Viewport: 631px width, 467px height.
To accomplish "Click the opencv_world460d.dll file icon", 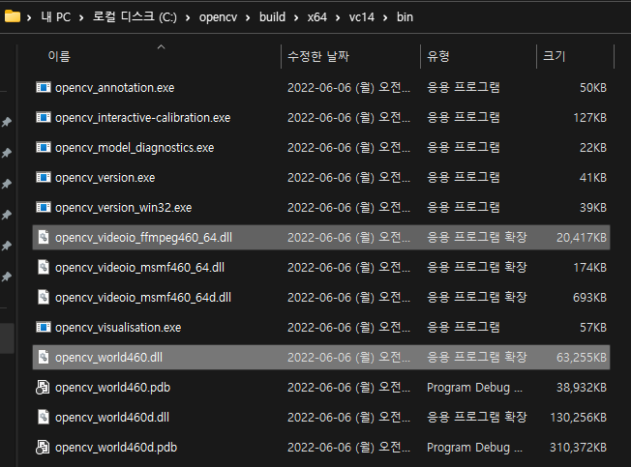I will [44, 417].
